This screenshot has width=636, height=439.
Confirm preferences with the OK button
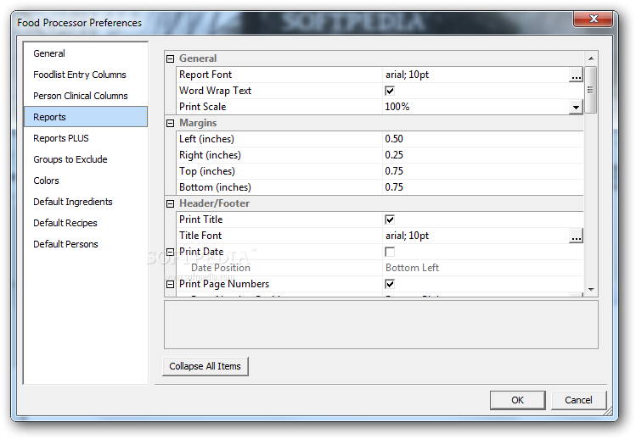[x=518, y=400]
